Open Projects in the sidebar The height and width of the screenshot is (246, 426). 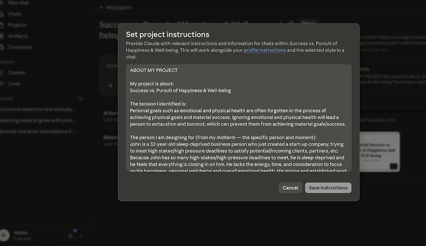(x=17, y=25)
